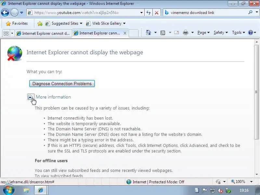260x195 pixels.
Task: Open the Windows Start orb
Action: tap(8, 190)
